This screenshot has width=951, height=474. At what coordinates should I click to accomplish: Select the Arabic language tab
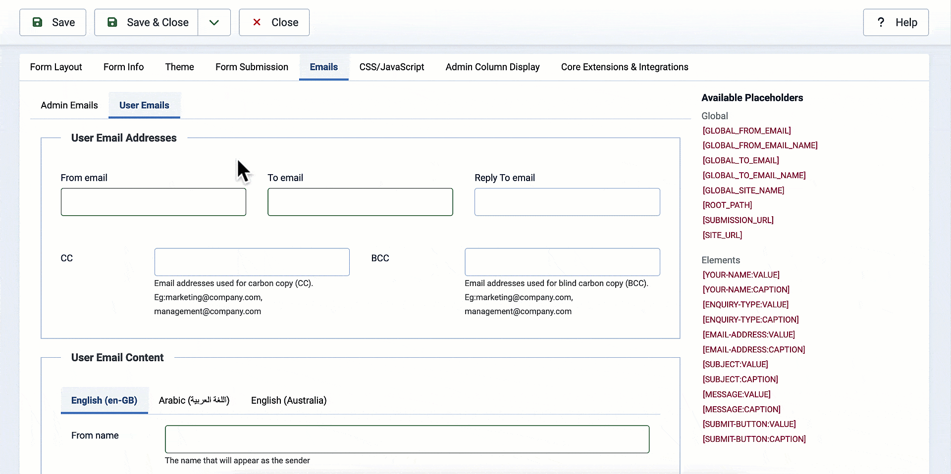pos(194,400)
